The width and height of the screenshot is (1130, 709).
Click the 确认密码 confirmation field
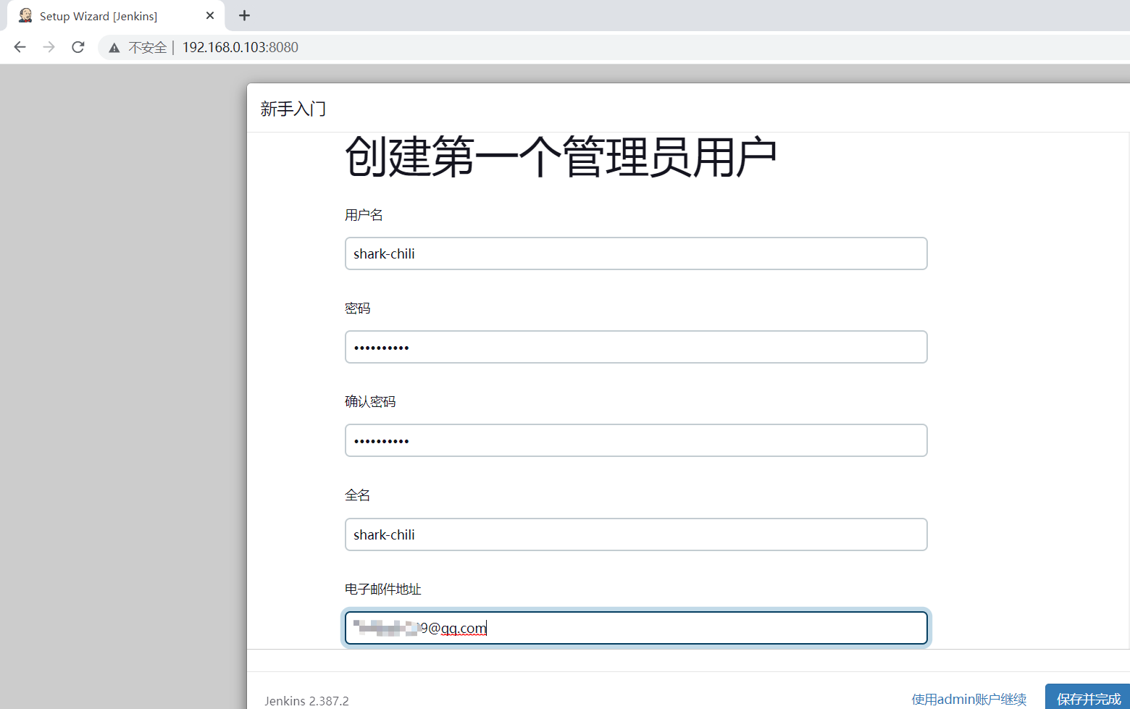pyautogui.click(x=636, y=440)
